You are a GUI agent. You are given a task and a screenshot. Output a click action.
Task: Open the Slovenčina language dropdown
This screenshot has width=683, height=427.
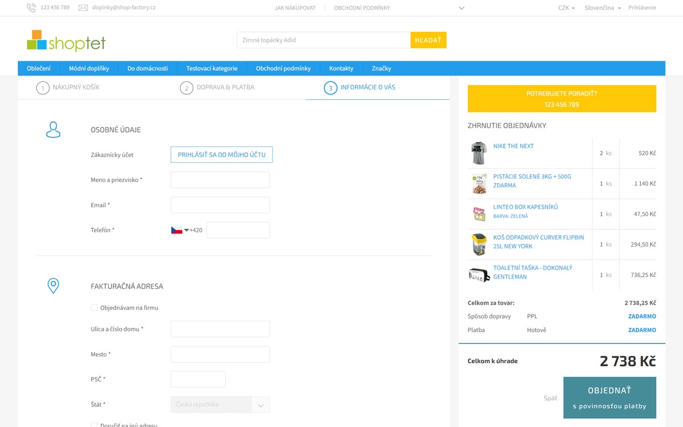tap(603, 8)
